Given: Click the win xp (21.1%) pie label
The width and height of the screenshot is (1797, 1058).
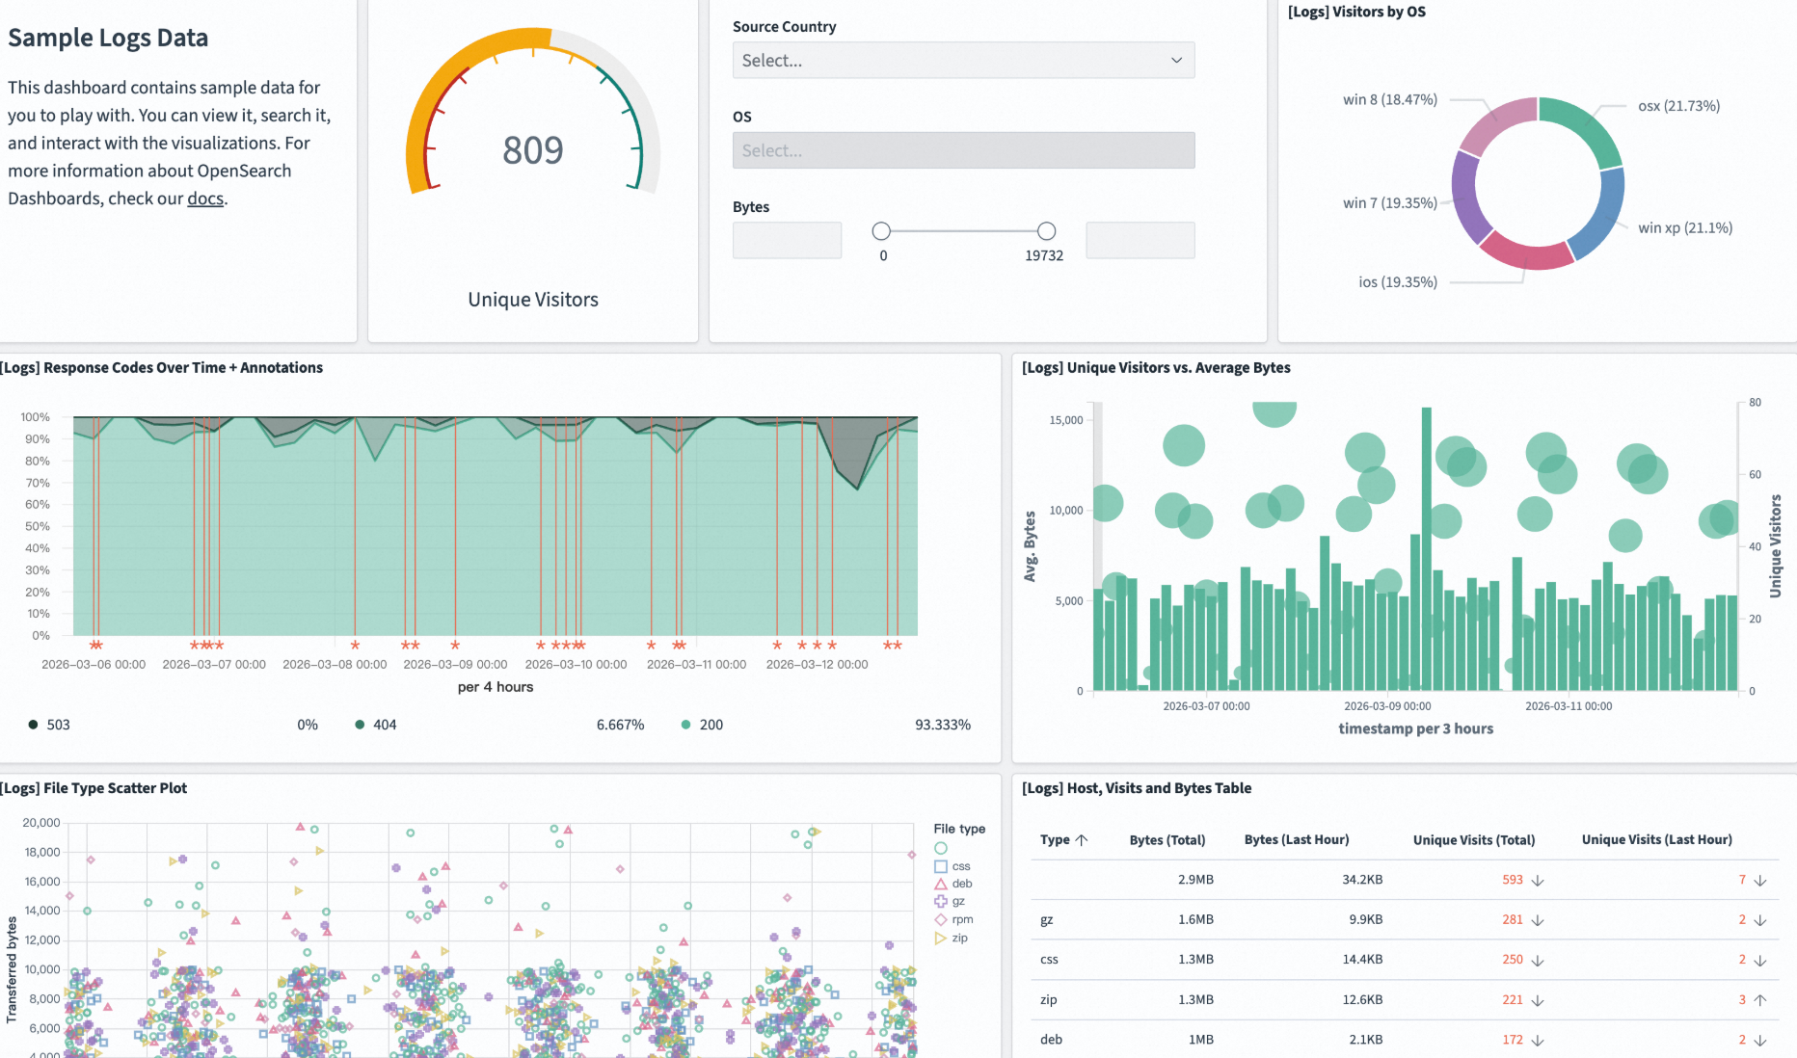Looking at the screenshot, I should (1685, 228).
